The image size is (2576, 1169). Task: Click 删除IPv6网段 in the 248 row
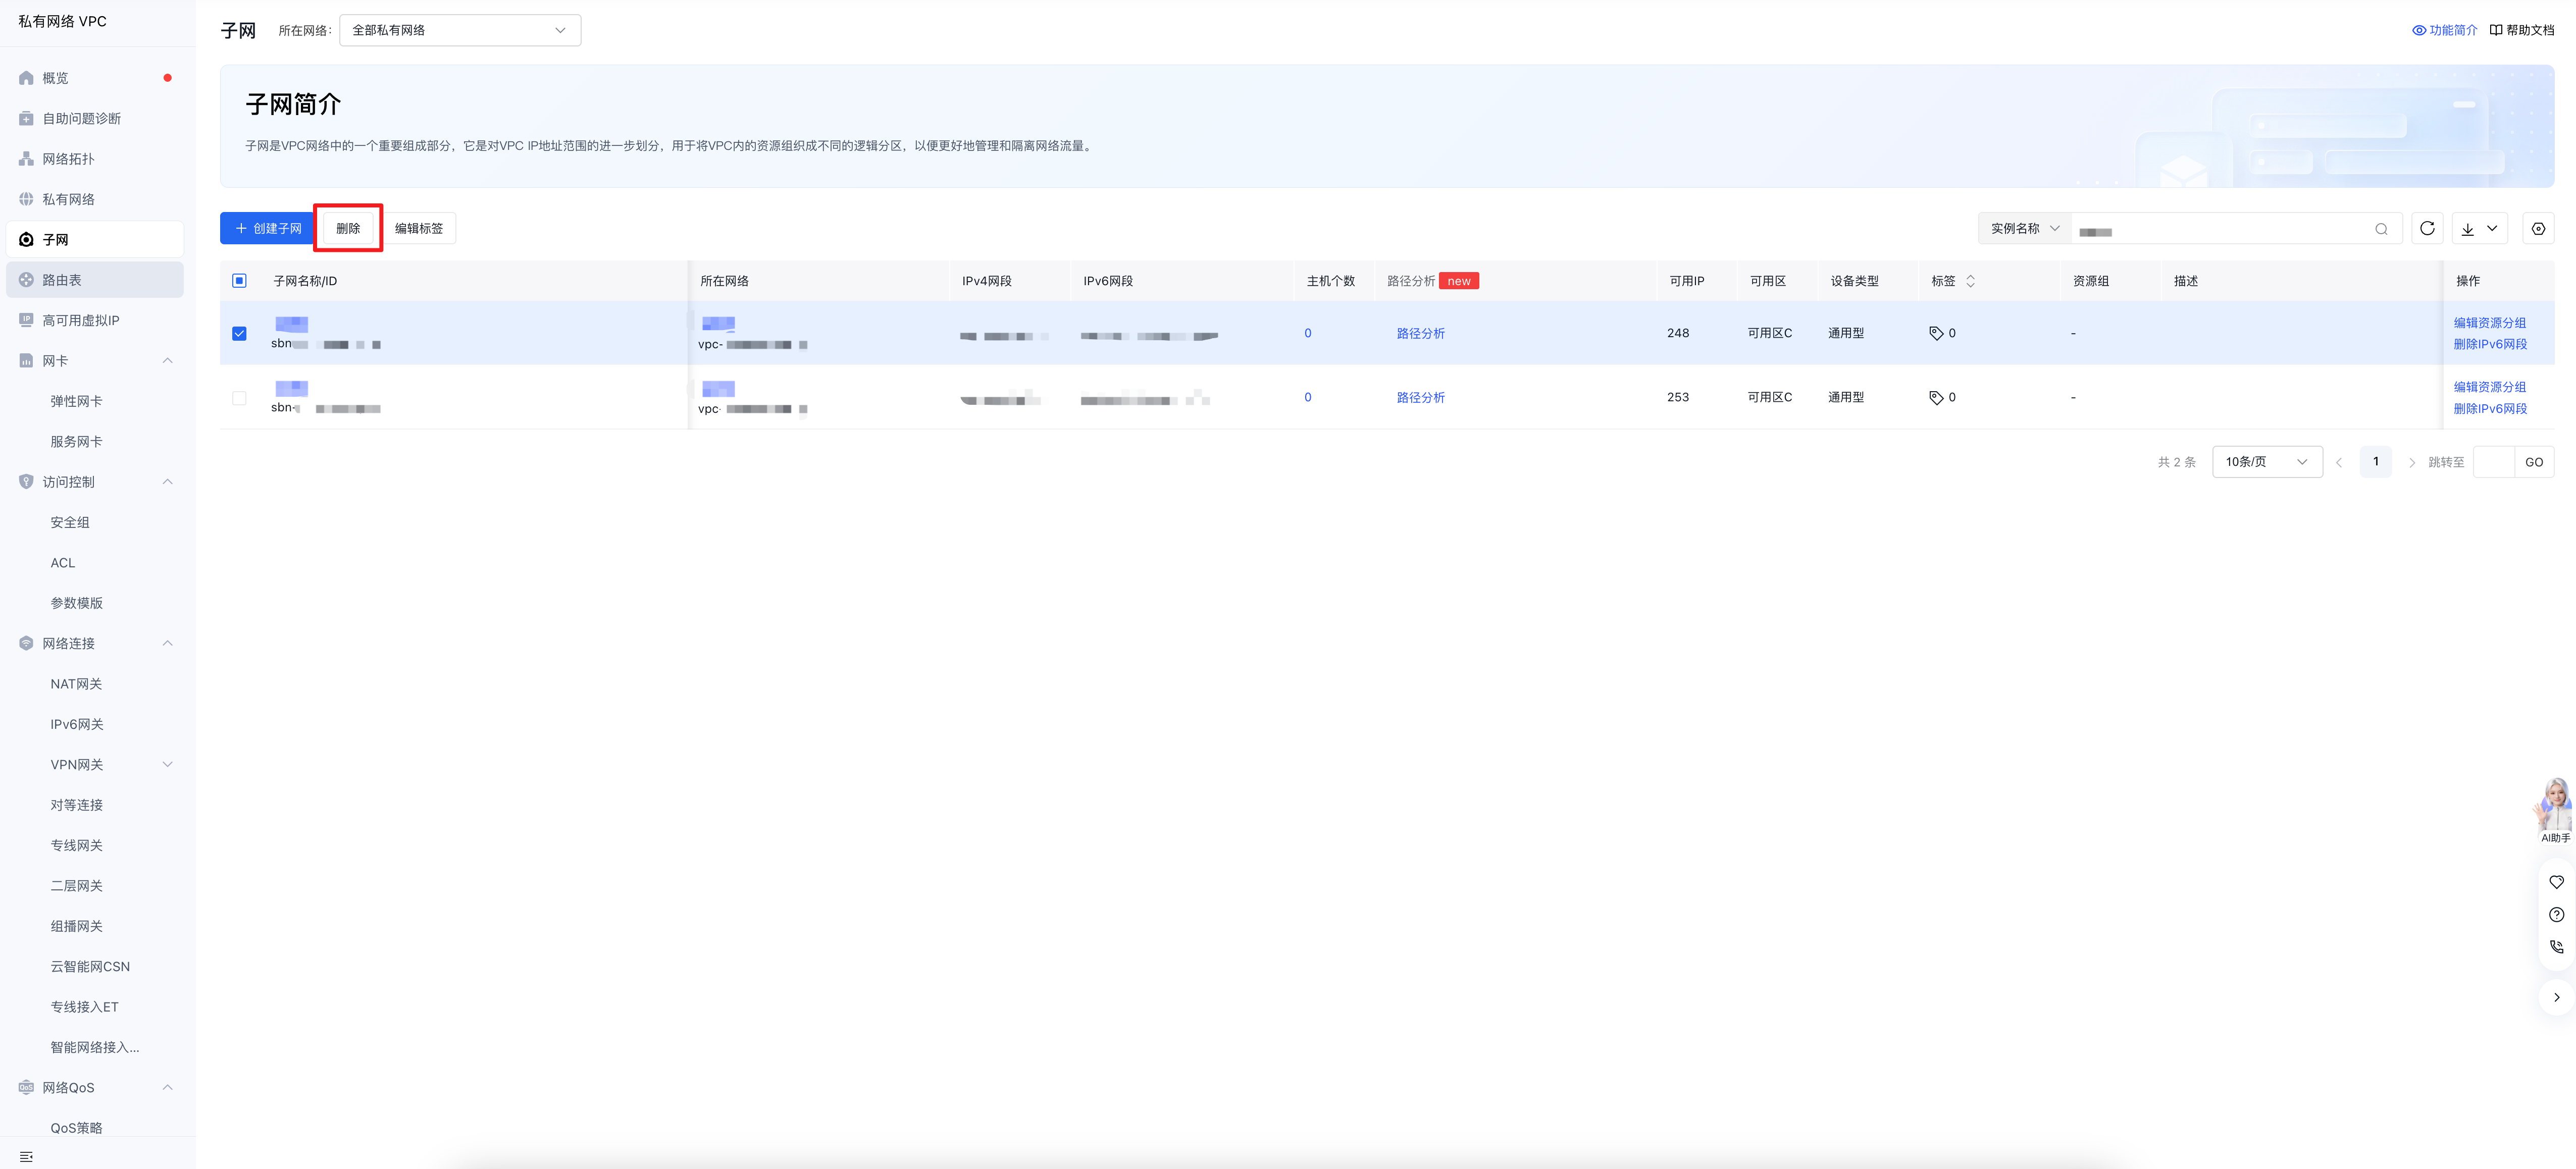tap(2490, 344)
